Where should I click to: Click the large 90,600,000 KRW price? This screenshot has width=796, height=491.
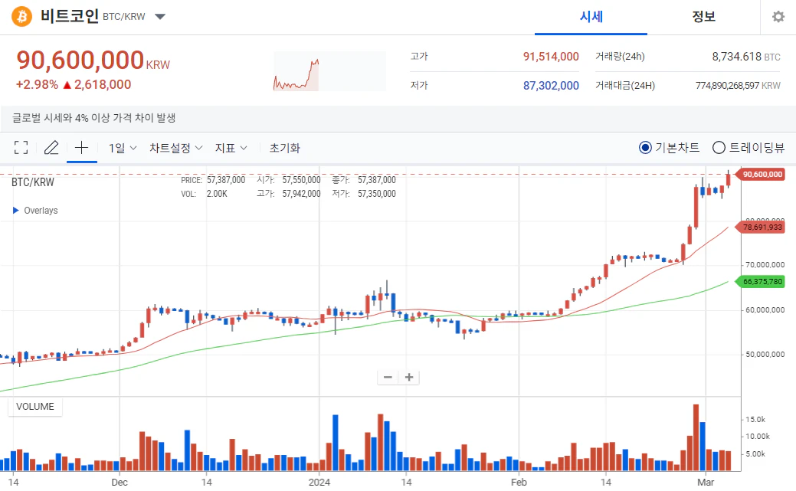click(93, 60)
